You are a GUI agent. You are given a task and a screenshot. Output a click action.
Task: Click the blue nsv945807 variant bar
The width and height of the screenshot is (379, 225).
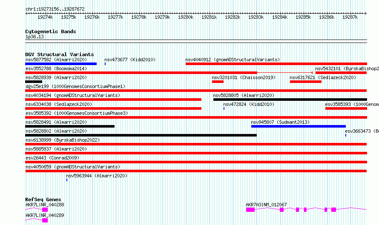299,126
